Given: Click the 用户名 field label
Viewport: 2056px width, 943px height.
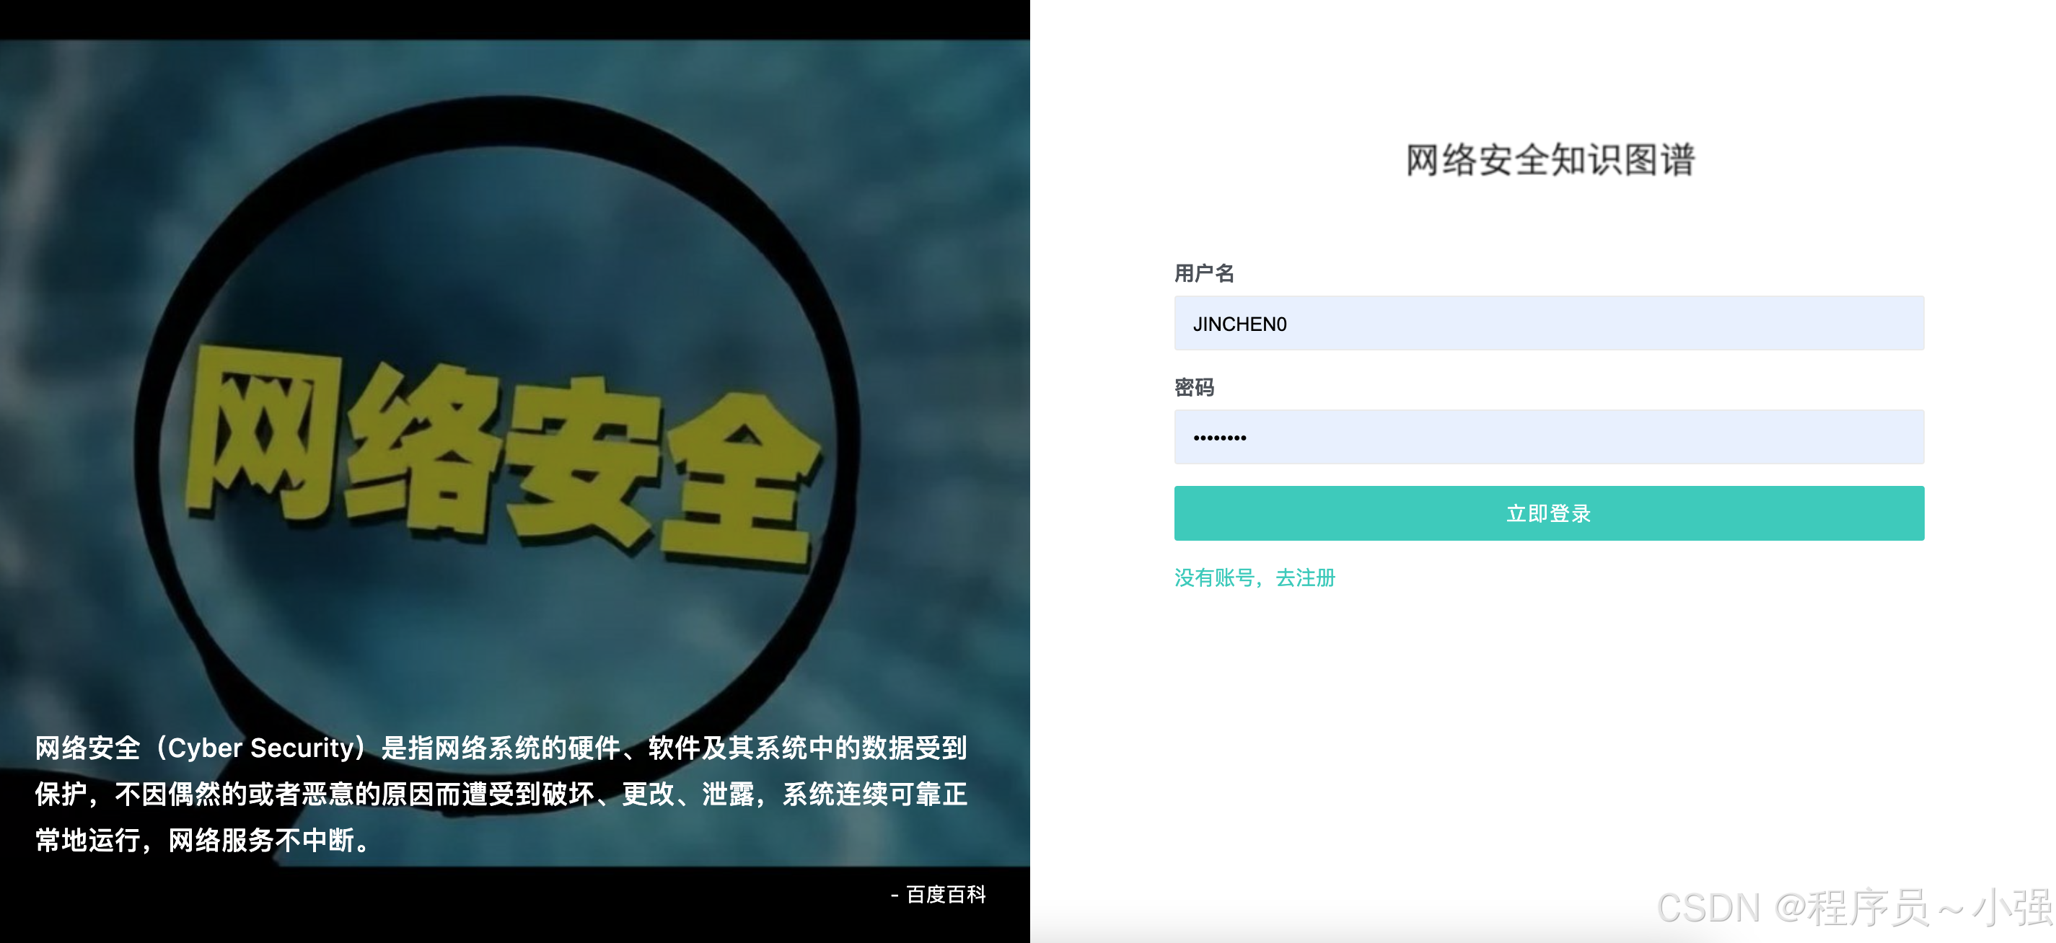Looking at the screenshot, I should 1203,274.
